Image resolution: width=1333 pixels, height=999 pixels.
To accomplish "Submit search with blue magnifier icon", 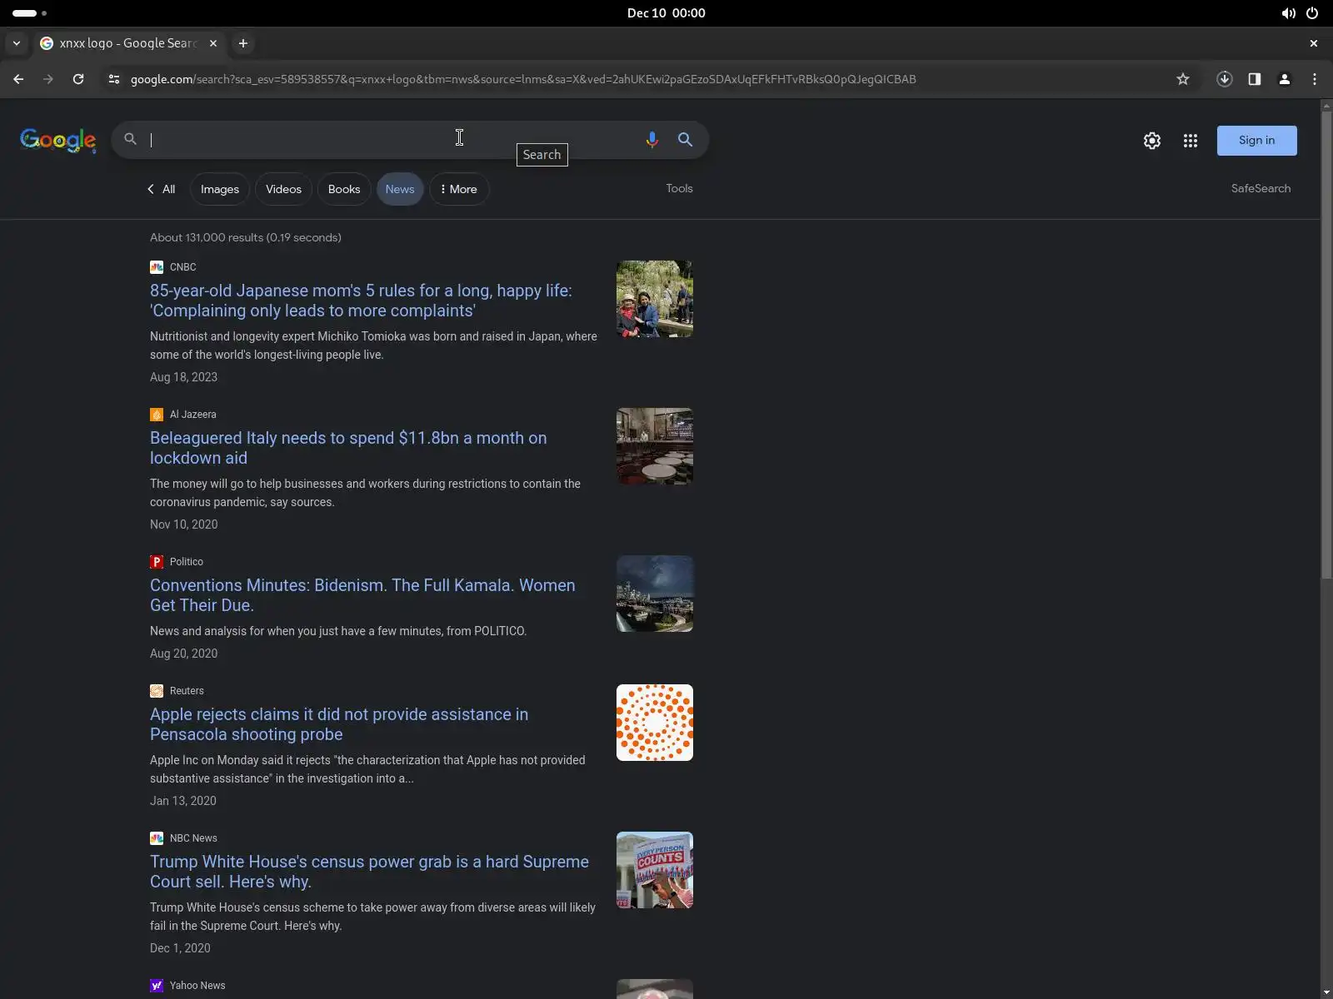I will point(685,140).
